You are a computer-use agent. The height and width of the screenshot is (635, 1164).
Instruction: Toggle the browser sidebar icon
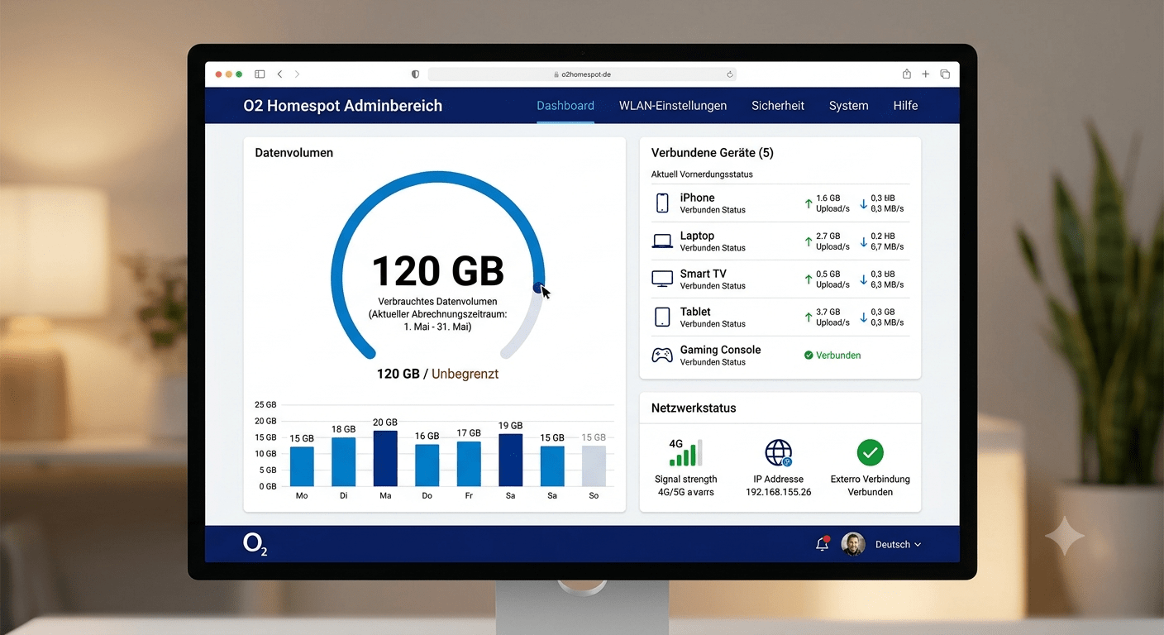click(260, 74)
